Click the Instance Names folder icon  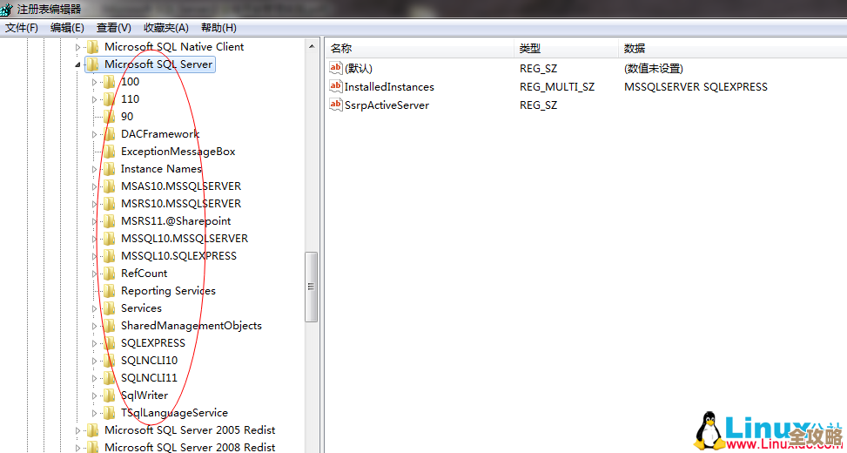109,169
